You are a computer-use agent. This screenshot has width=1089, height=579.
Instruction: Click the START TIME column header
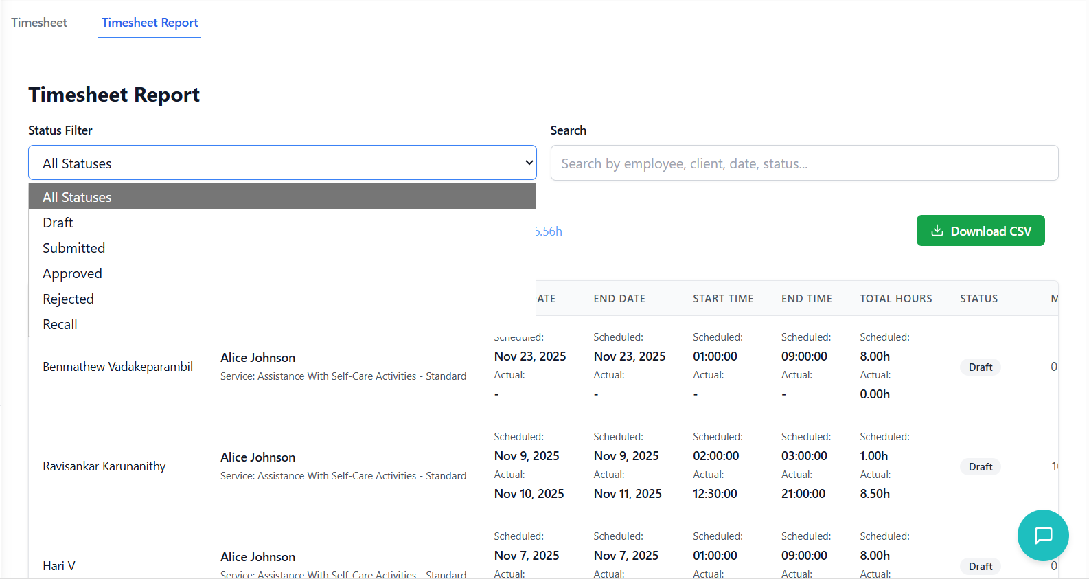[x=723, y=299]
